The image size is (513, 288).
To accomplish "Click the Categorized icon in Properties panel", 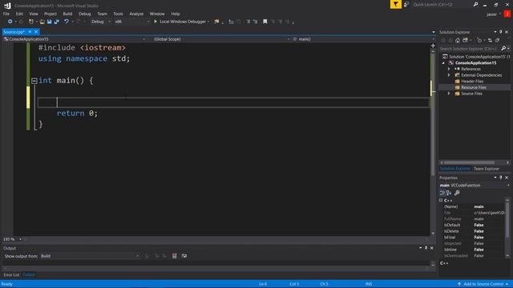I will pos(442,193).
